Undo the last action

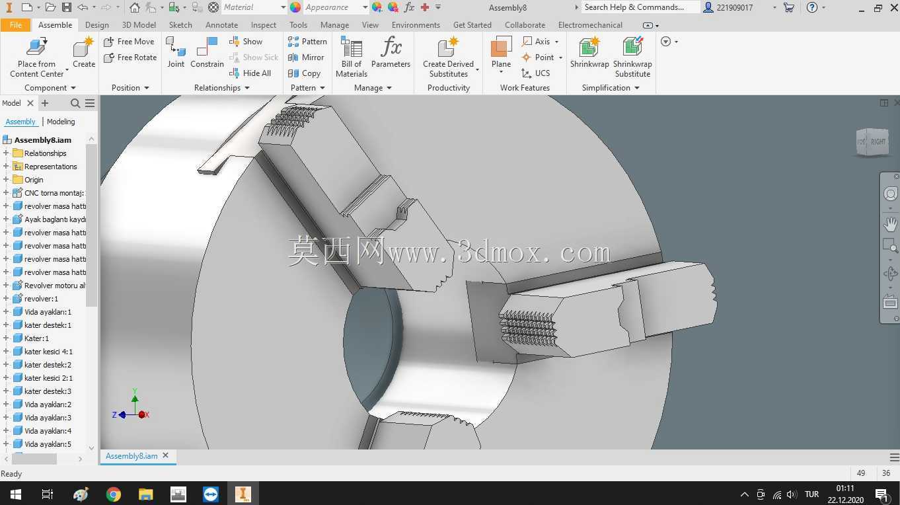click(x=83, y=7)
